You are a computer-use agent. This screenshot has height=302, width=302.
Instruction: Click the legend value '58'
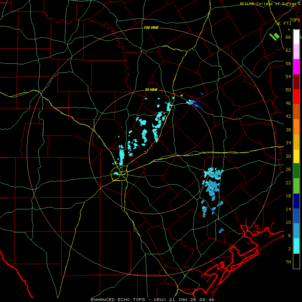(x=288, y=63)
